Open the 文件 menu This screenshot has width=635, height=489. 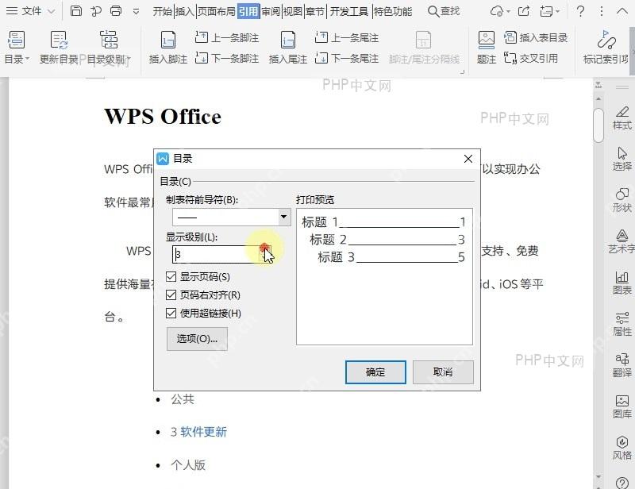(x=30, y=11)
